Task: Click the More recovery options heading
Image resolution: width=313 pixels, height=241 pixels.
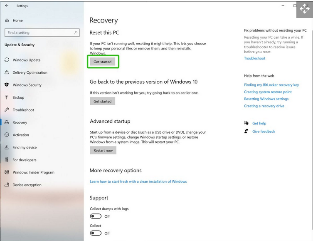Action: [x=116, y=171]
